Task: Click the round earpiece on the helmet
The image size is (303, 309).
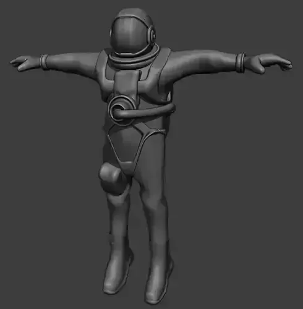Action: pyautogui.click(x=152, y=35)
